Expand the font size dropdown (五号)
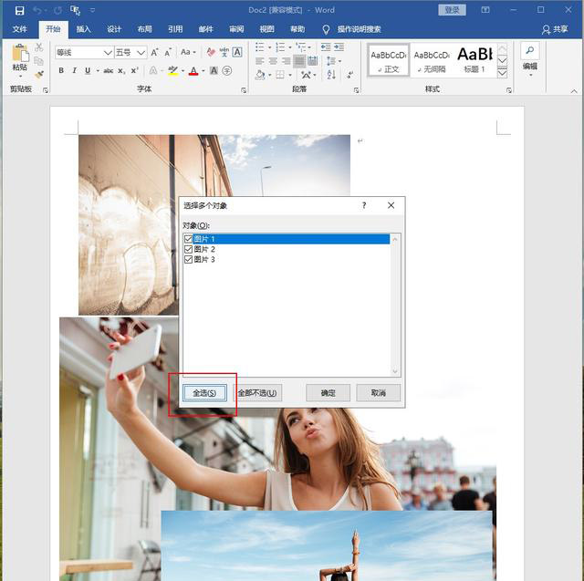This screenshot has width=584, height=581. (x=141, y=52)
